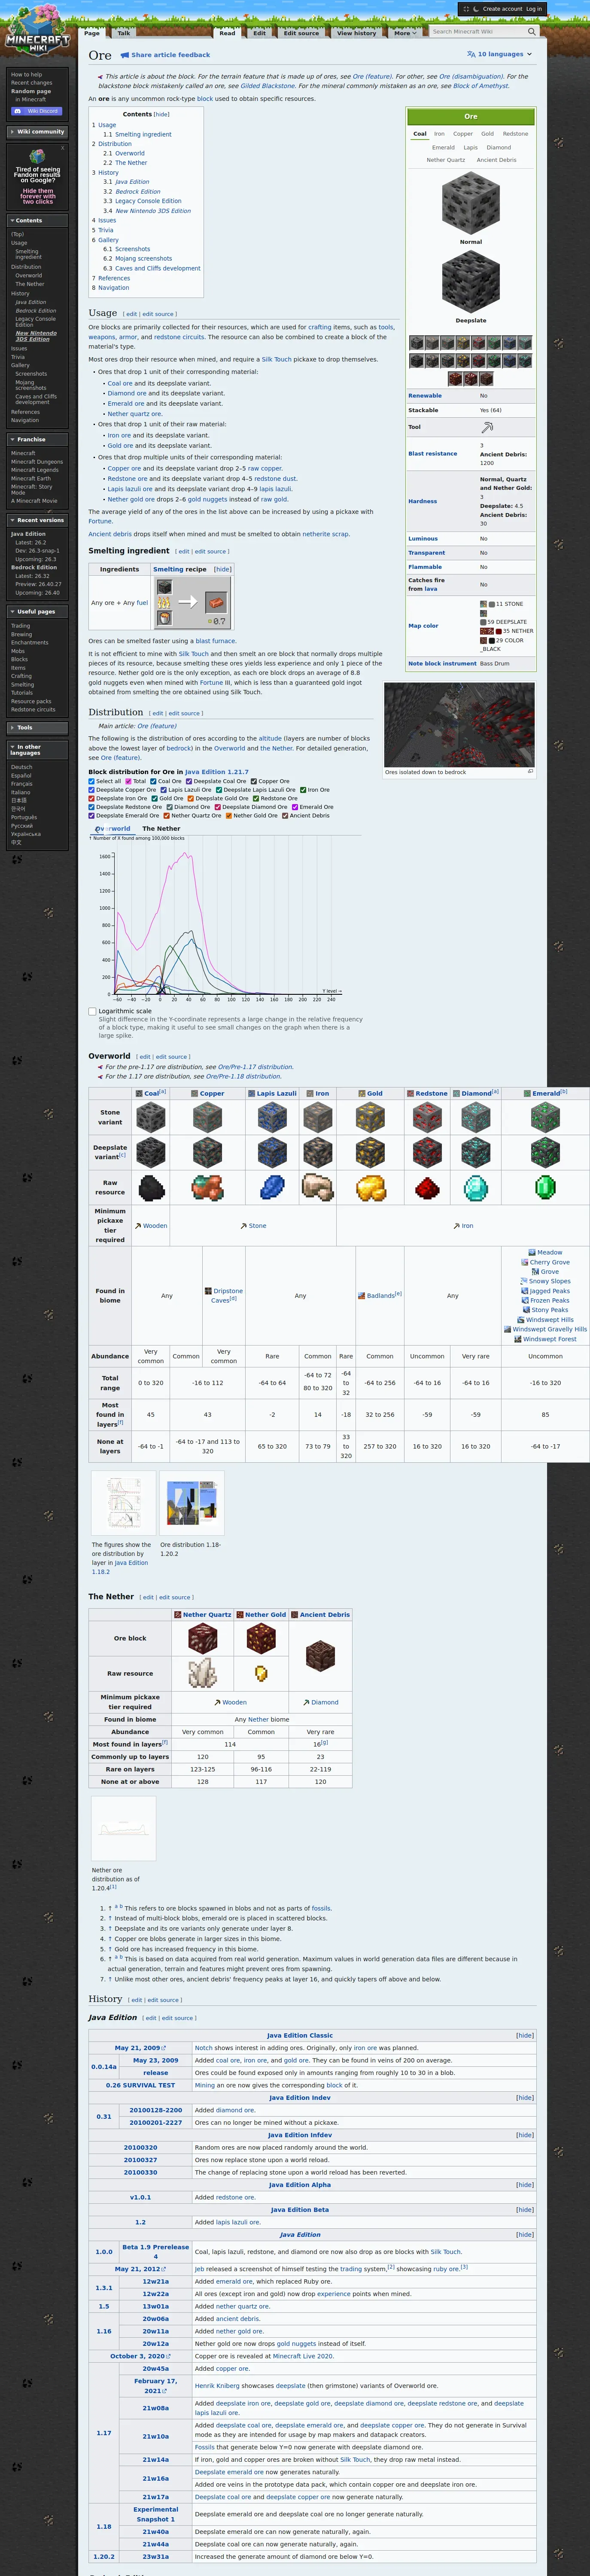The height and width of the screenshot is (2576, 590).
Task: Toggle the Total checkbox
Action: pyautogui.click(x=129, y=781)
